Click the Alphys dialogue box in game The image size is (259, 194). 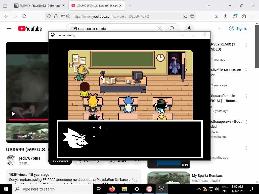130,139
